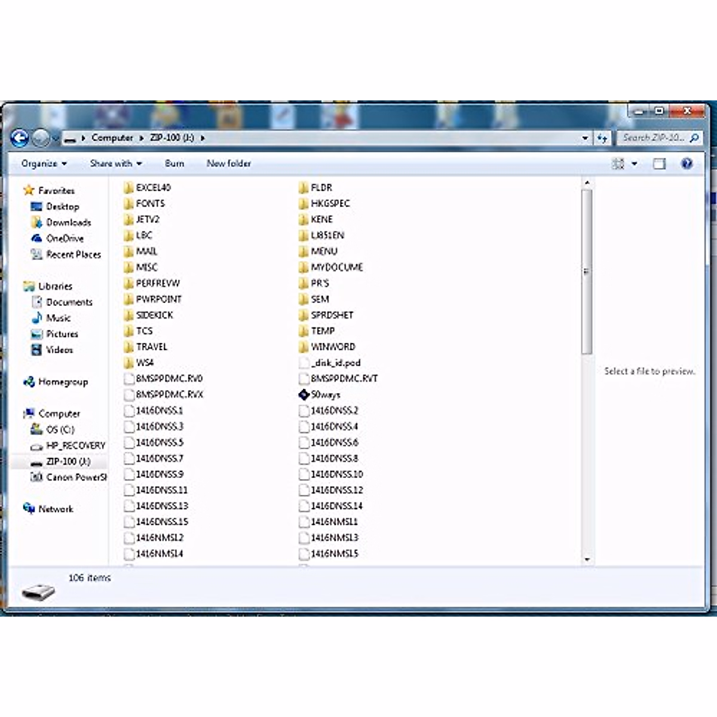
Task: Click the Search ZIP-100 input field
Action: coord(653,138)
